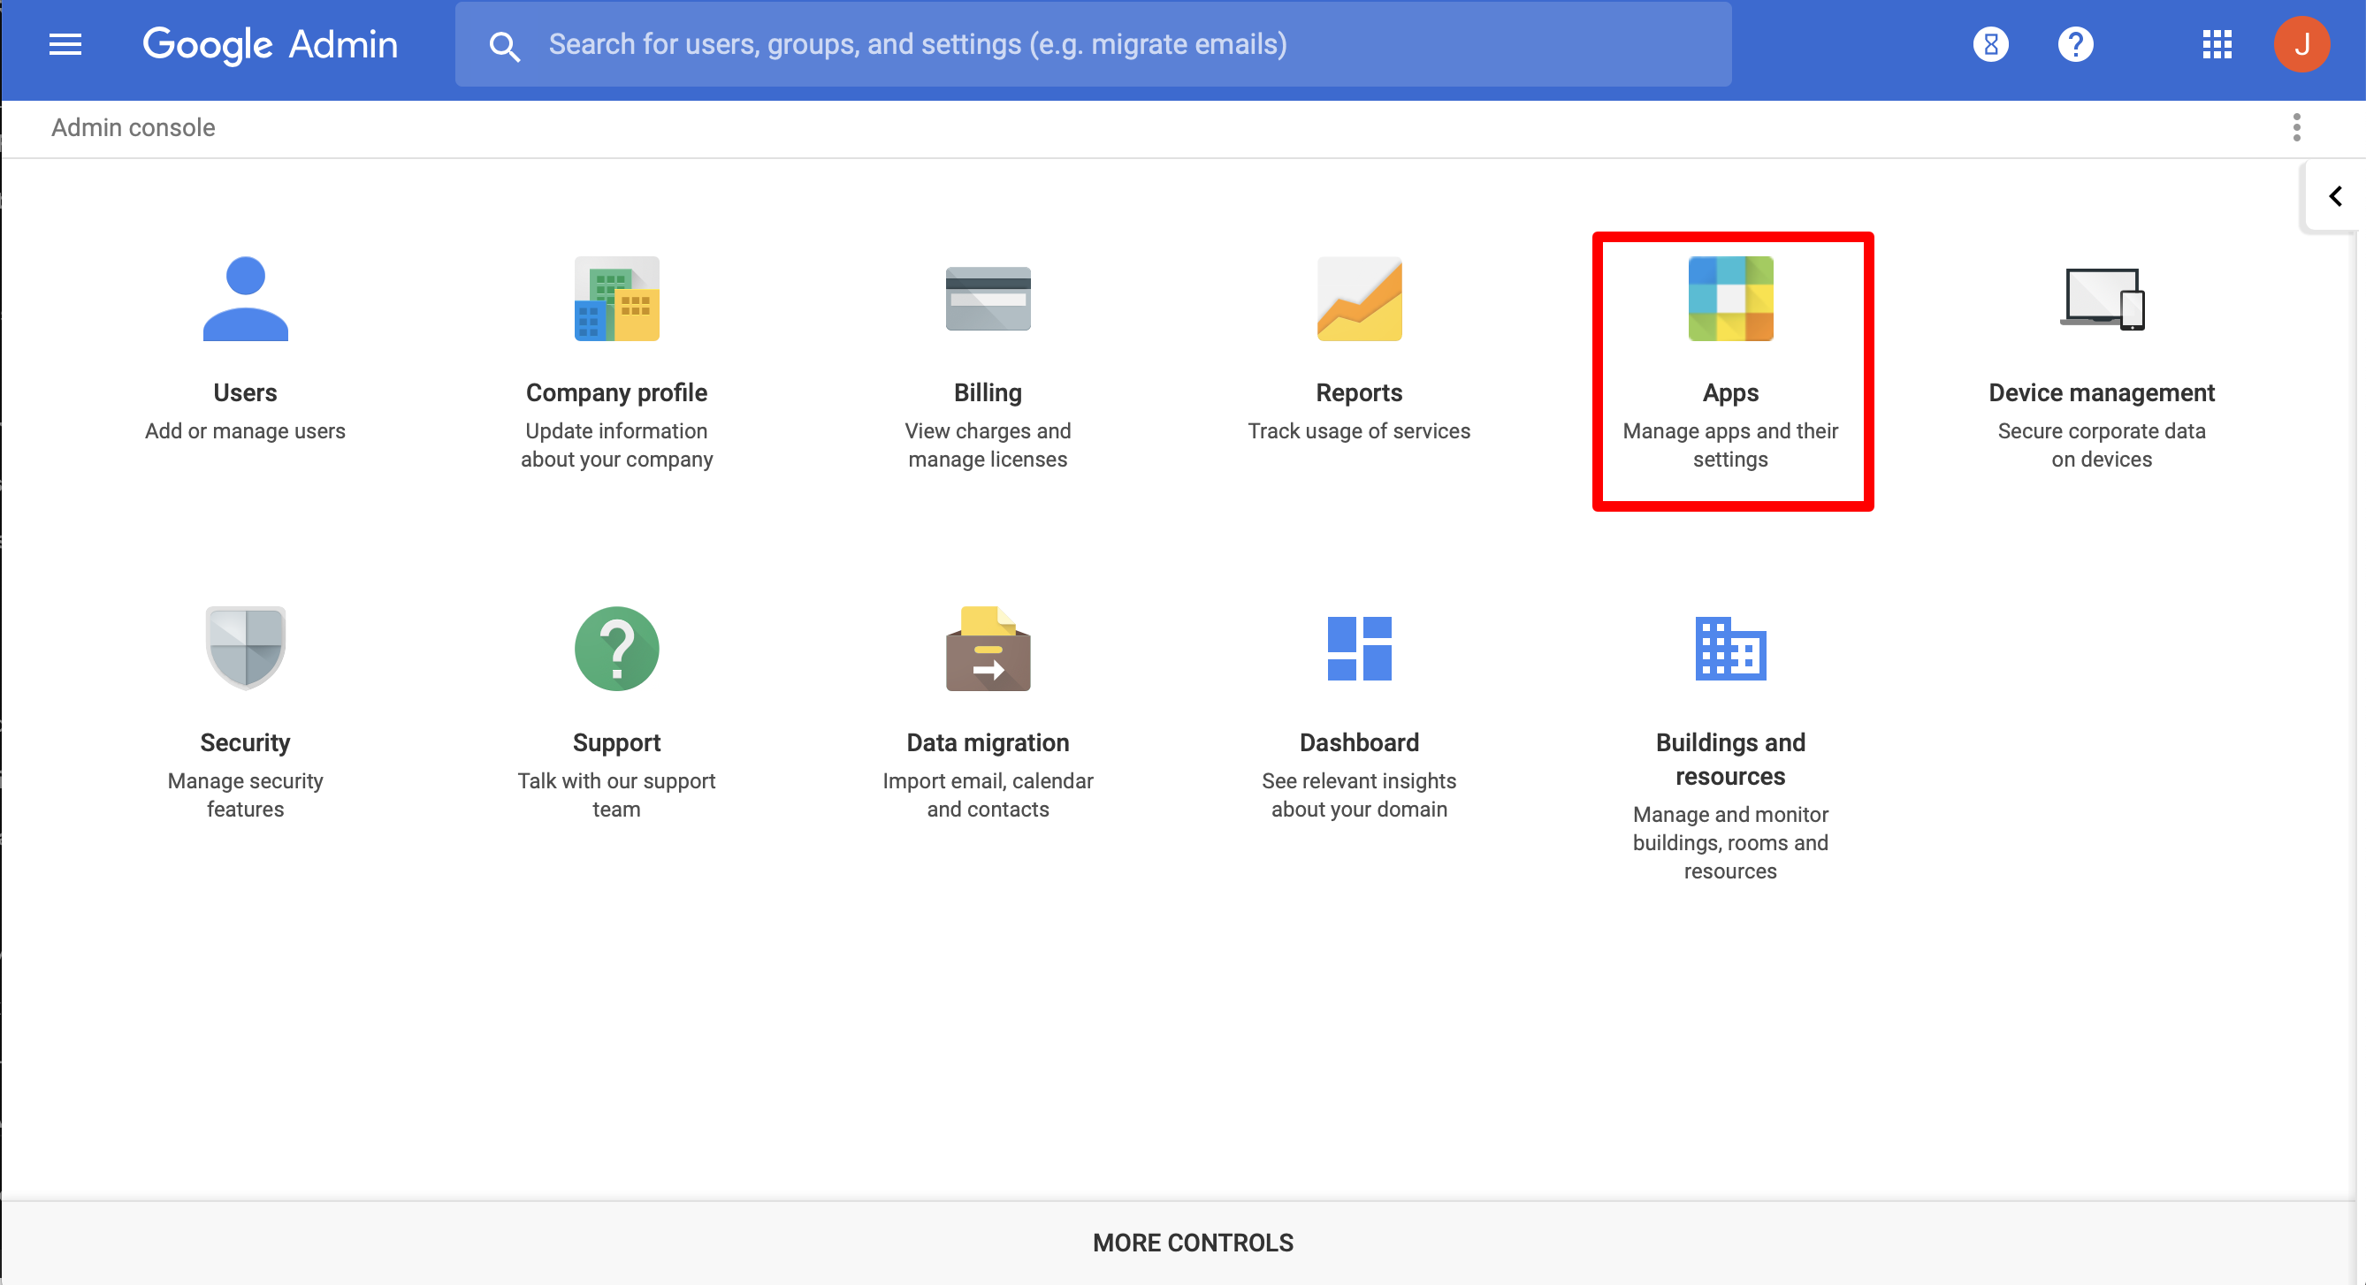Open the Data migration icon
Viewport: 2366px width, 1285px height.
[988, 648]
